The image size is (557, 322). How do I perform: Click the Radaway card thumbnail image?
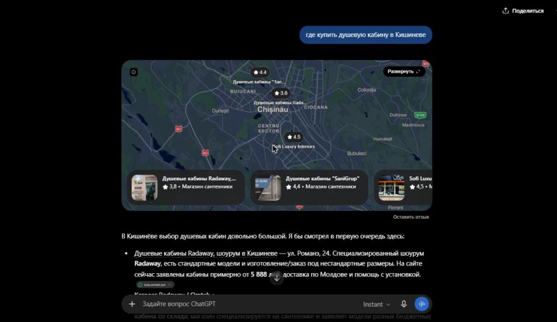pyautogui.click(x=144, y=187)
